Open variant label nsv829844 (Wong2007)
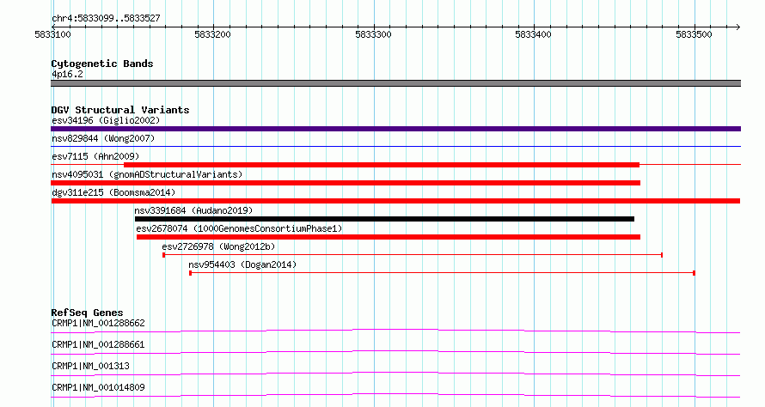This screenshot has width=765, height=407. click(103, 138)
